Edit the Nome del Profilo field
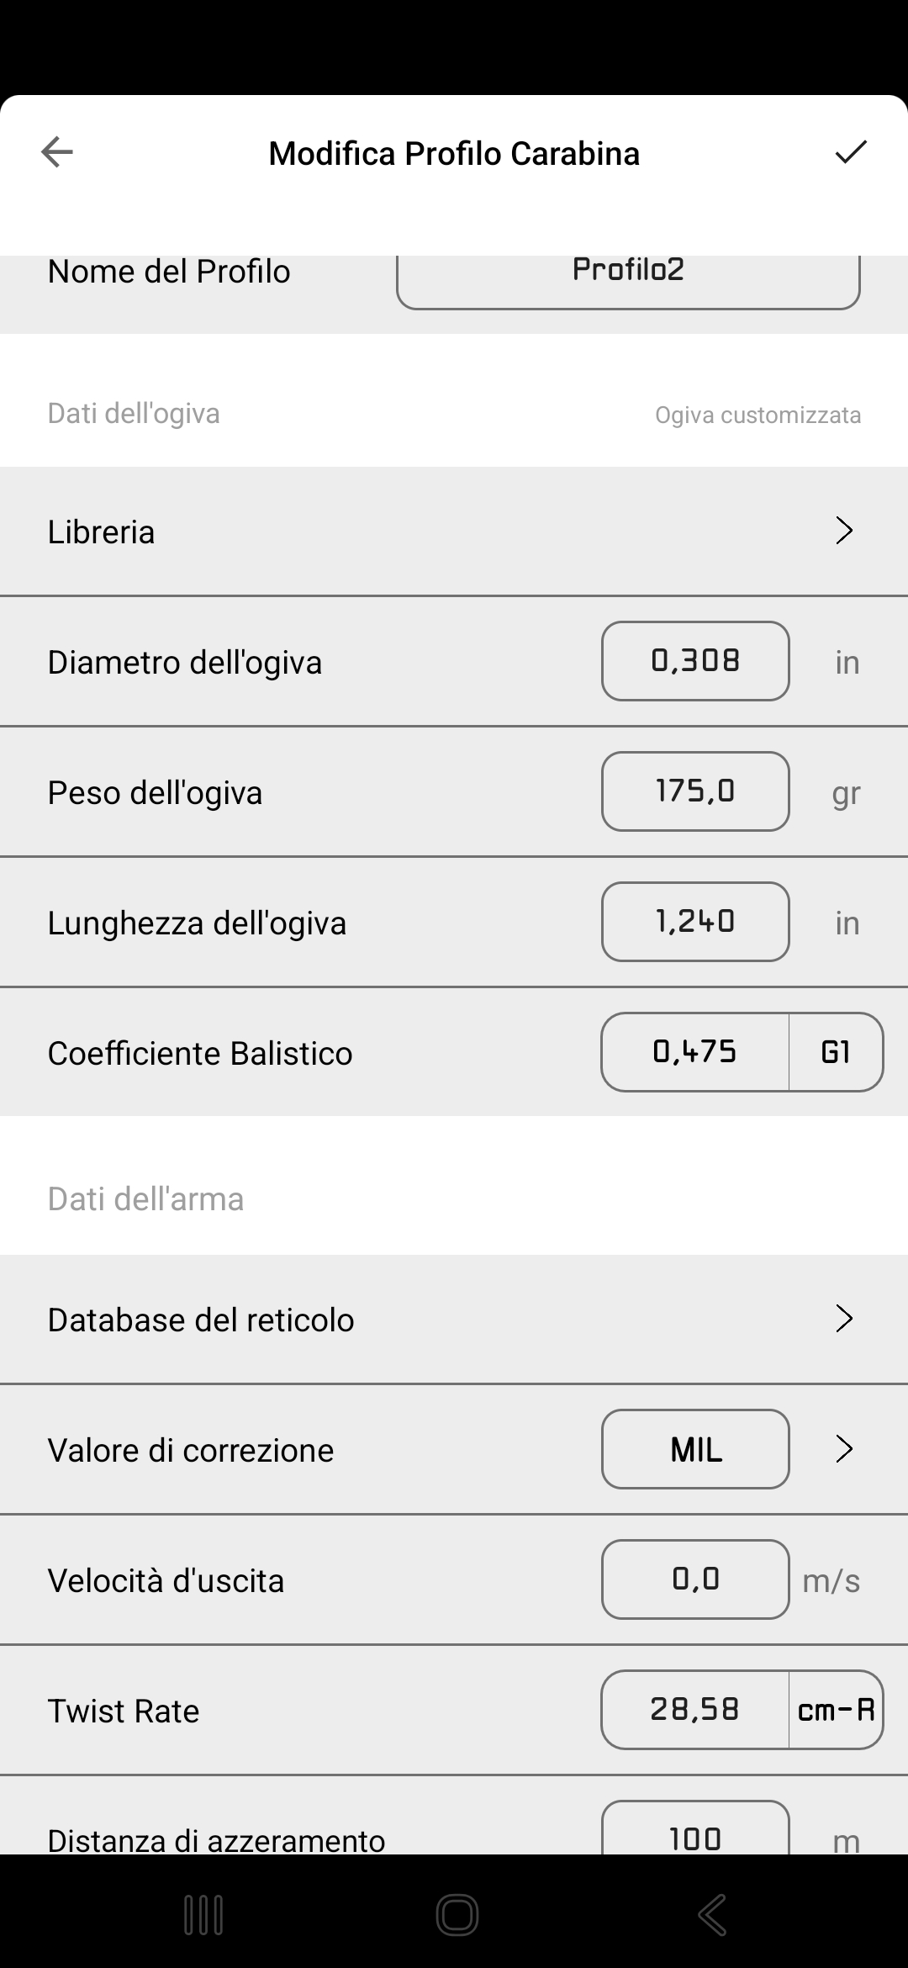Screen dimensions: 908x1968 tap(628, 273)
